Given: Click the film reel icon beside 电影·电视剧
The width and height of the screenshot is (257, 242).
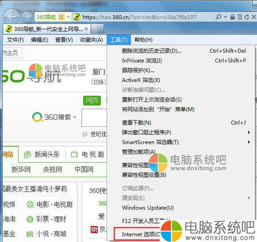Looking at the screenshot, I should (x=30, y=205).
